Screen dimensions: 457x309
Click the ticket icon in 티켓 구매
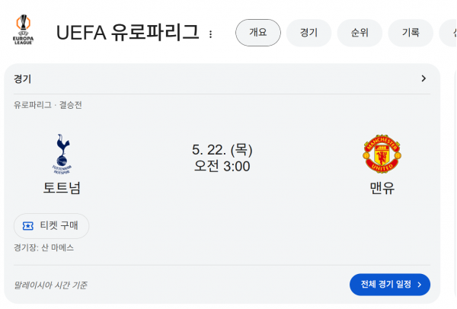coord(28,226)
